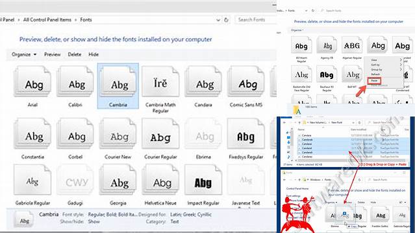
Task: Select the Corbel font icon
Action: click(75, 133)
